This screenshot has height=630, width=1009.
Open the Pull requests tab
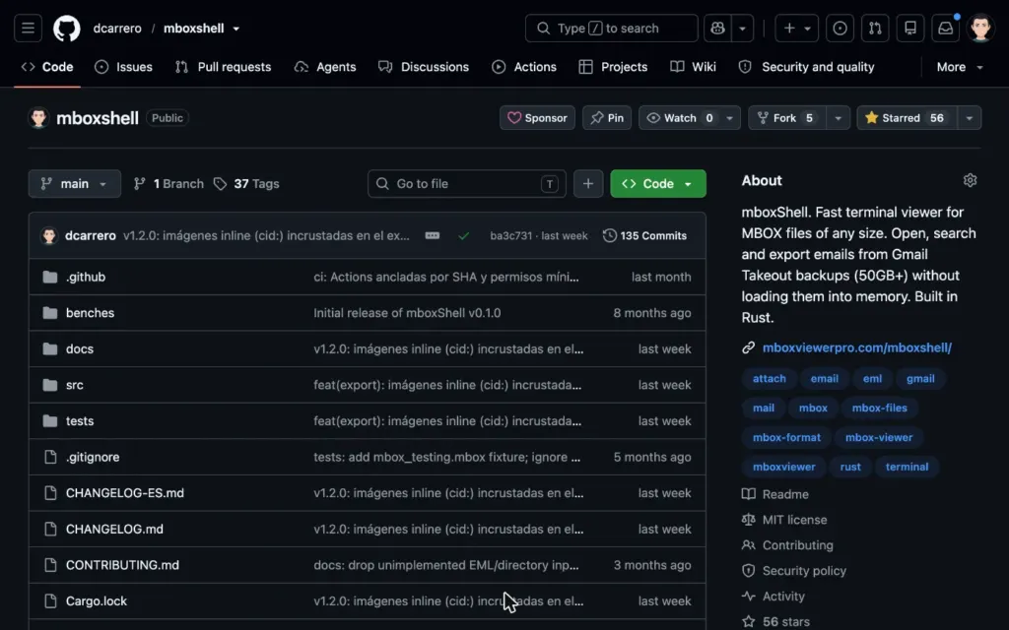click(x=224, y=67)
